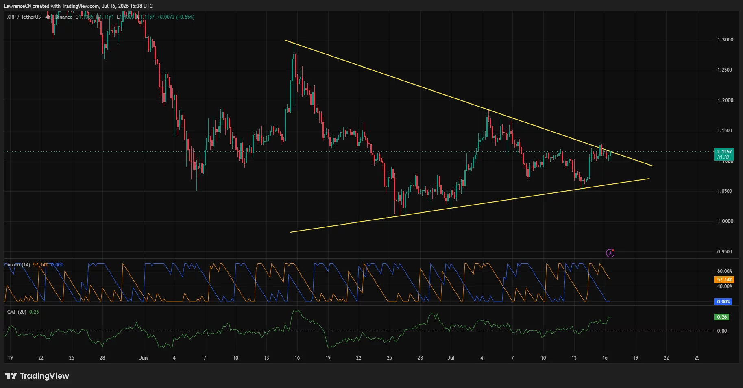Click the Aroon (14) indicator legend
743x388 pixels.
coord(19,265)
